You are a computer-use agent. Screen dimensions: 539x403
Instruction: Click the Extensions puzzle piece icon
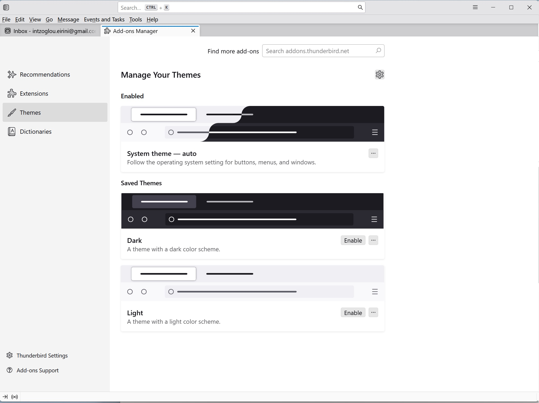point(12,94)
